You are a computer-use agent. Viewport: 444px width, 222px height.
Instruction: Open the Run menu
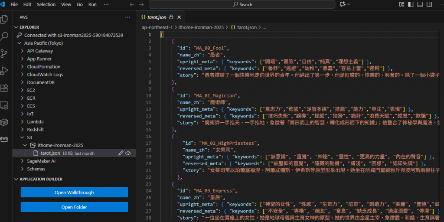92,4
